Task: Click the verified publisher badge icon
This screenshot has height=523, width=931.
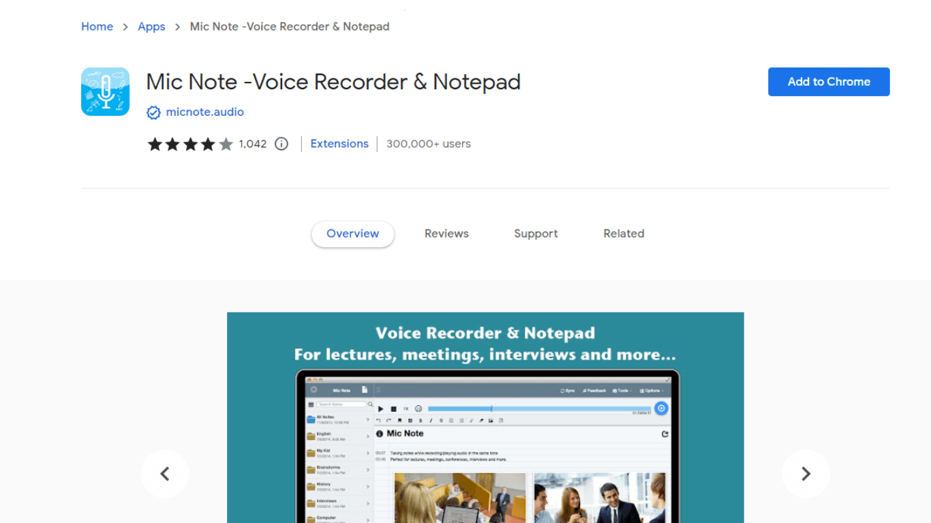Action: (x=154, y=112)
